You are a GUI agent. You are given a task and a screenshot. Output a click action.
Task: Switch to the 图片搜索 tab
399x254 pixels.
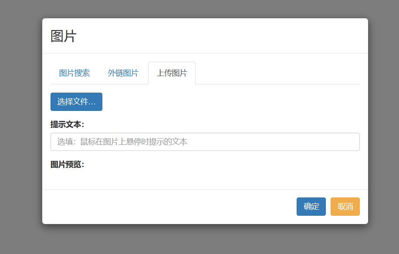74,73
